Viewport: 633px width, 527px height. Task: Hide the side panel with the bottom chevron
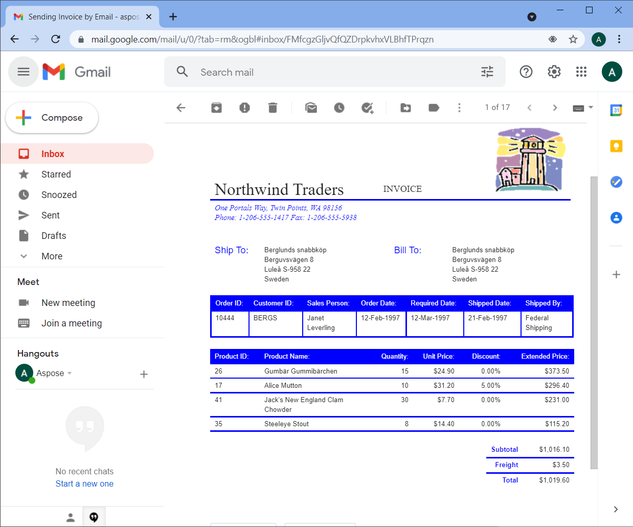(616, 509)
